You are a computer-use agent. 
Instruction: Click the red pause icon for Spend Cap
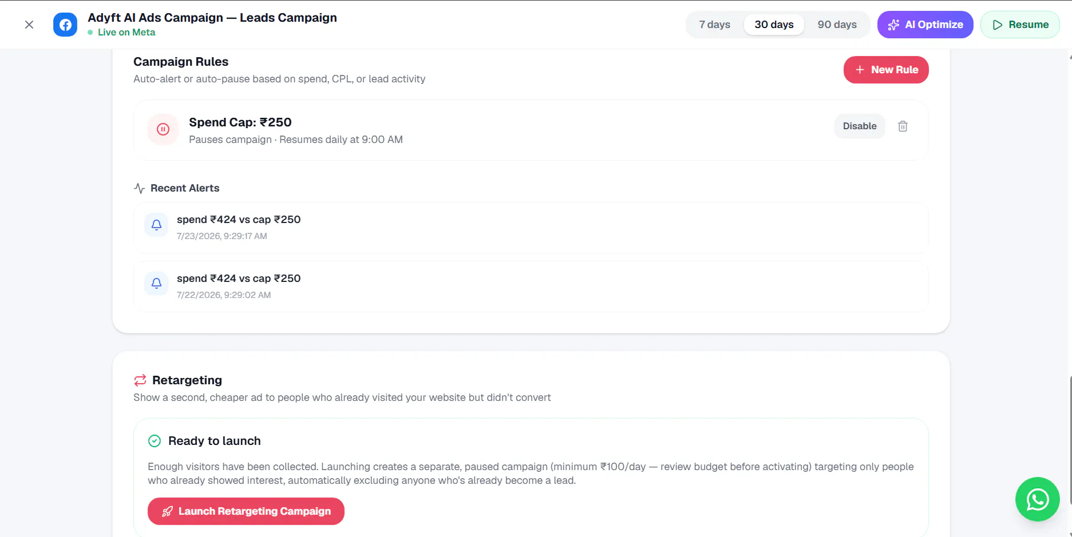163,129
